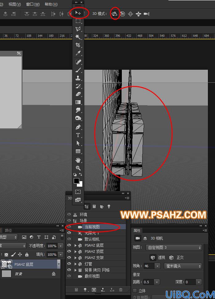Select the Rectangular Marquee tool
This screenshot has height=299, width=215.
tap(78, 21)
